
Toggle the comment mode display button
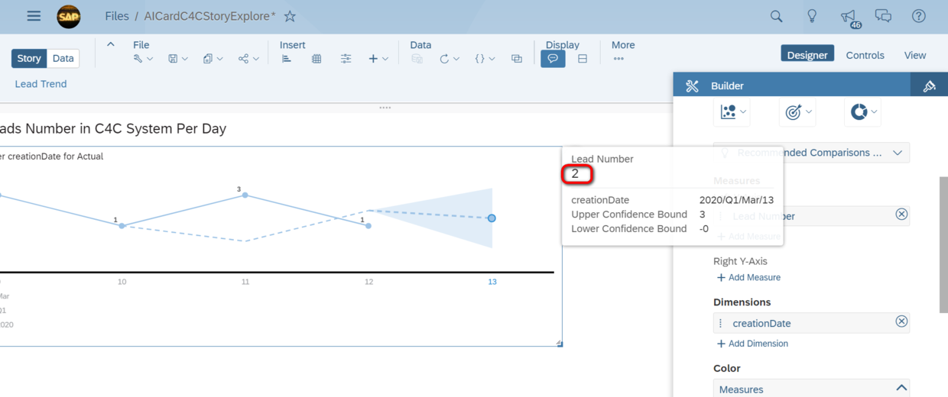click(553, 59)
